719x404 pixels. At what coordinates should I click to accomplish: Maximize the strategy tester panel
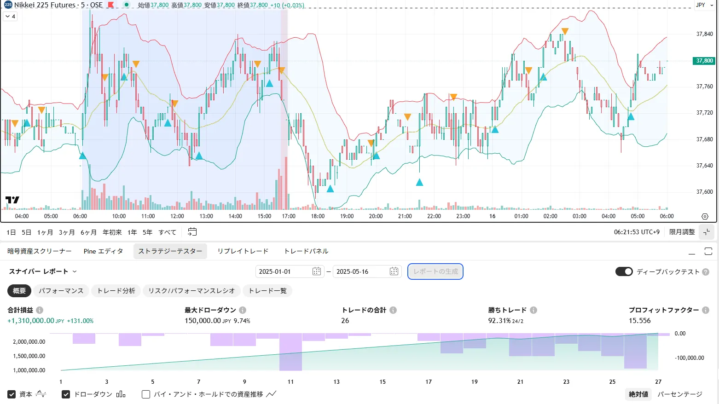click(708, 251)
